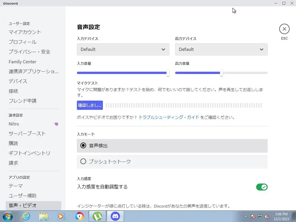Click the 入力音量 slider handle
The height and width of the screenshot is (222, 296).
pos(168,73)
